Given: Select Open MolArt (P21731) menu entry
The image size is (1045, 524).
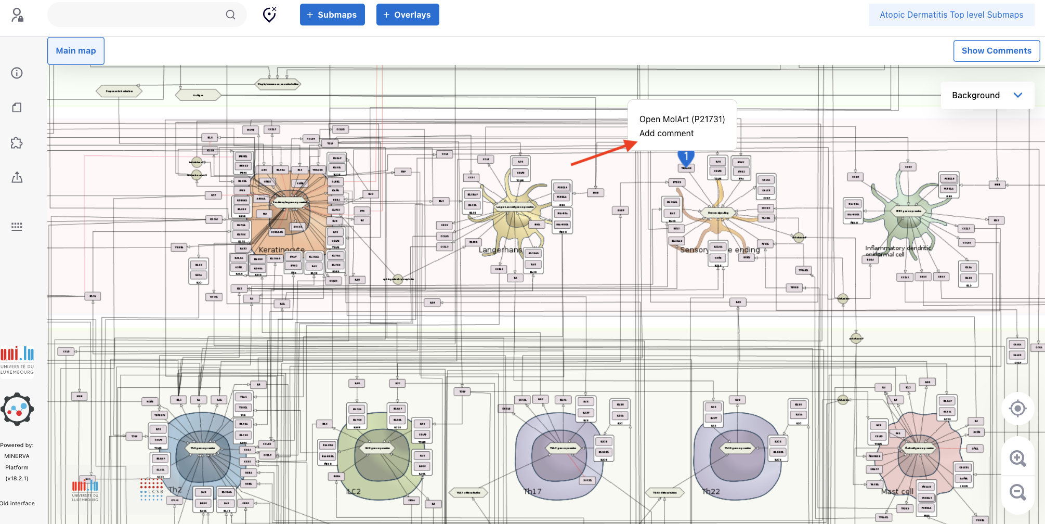Looking at the screenshot, I should pos(682,119).
